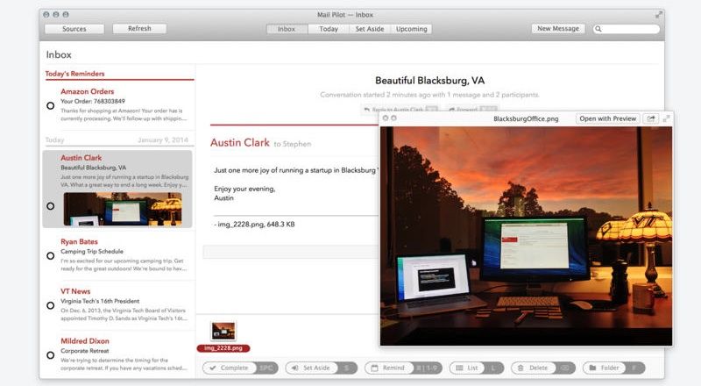Click Reply to Austin Clark

pyautogui.click(x=400, y=109)
